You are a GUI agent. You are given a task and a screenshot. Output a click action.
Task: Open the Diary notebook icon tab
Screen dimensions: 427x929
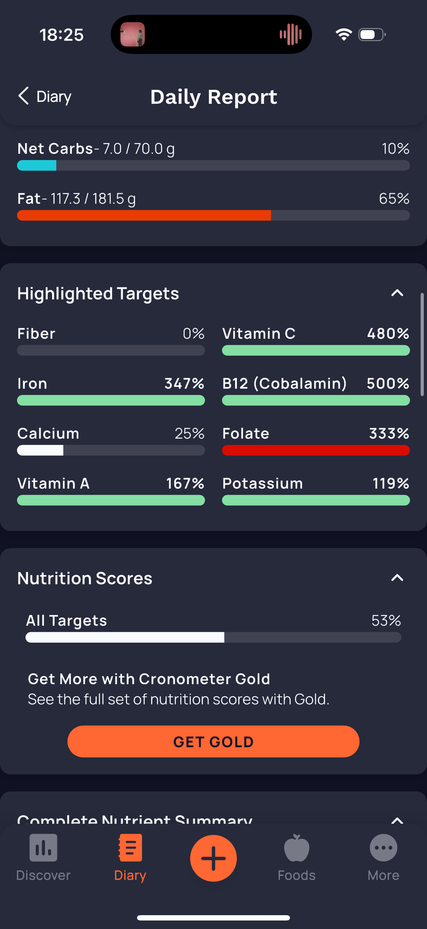pyautogui.click(x=130, y=848)
